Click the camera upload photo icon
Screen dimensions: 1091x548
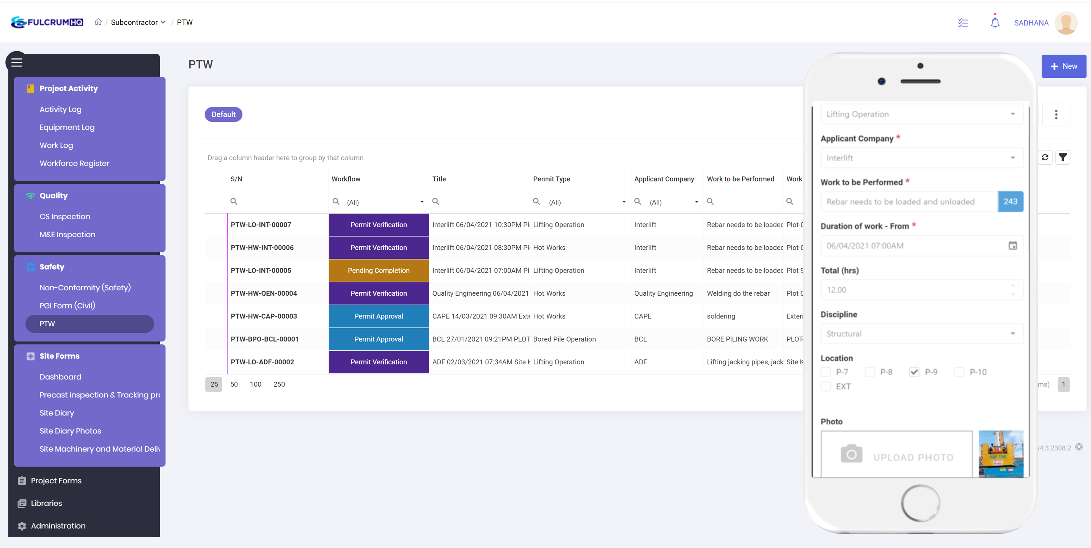pos(851,454)
